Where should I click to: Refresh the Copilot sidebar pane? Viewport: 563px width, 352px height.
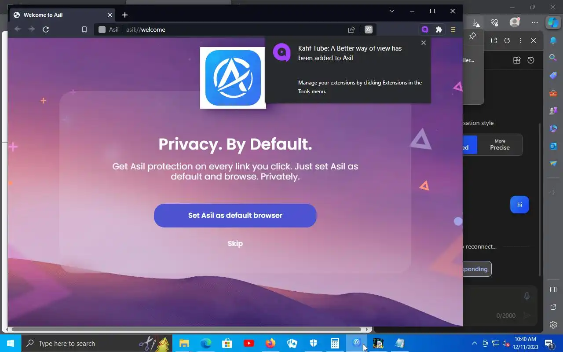click(x=507, y=40)
